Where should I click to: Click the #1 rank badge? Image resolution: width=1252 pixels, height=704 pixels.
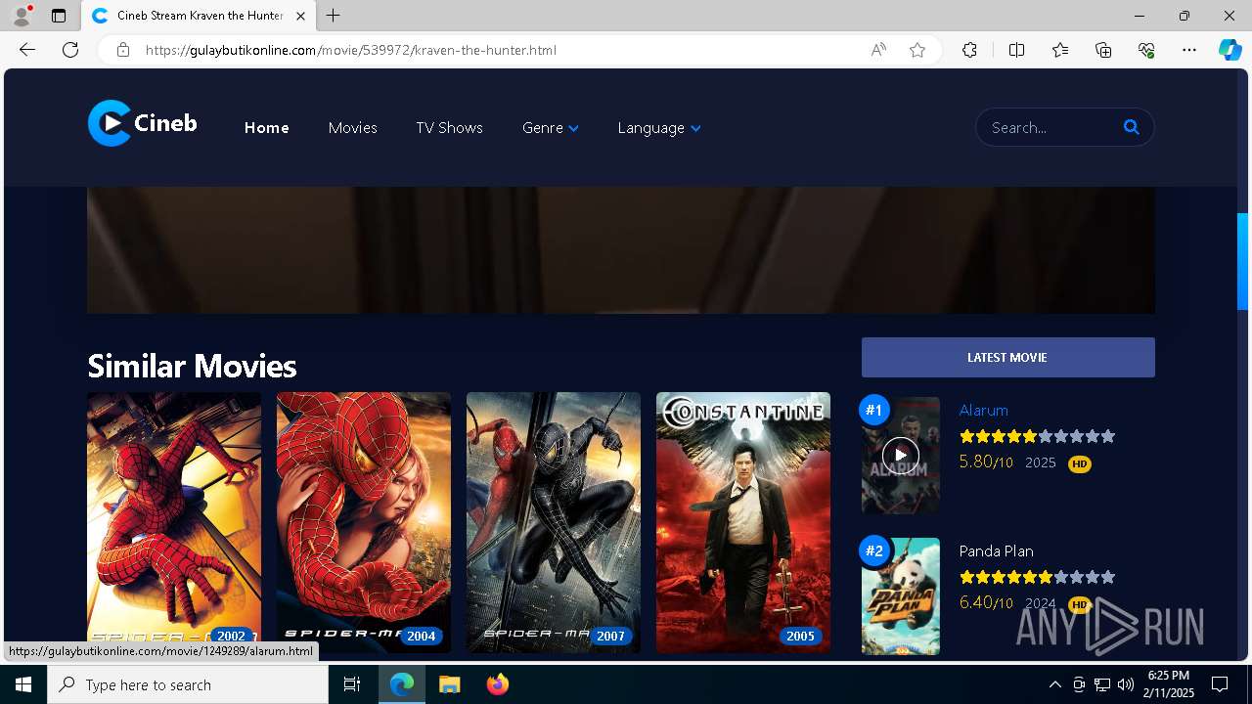(874, 410)
